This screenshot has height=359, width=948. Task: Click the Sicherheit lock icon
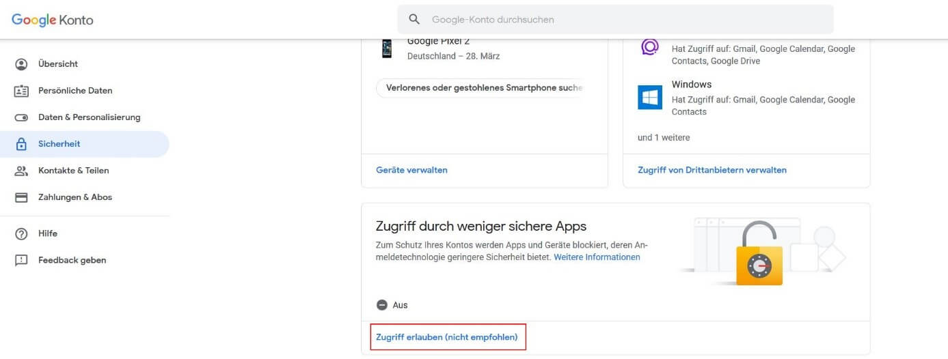[x=21, y=144]
